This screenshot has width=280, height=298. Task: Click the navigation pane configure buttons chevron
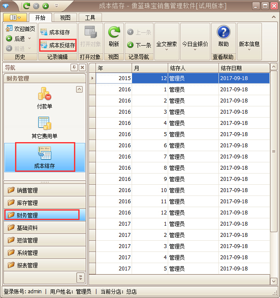[x=80, y=277]
